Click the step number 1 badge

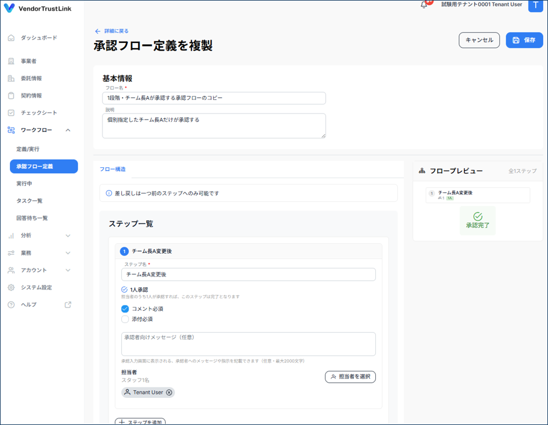point(124,251)
